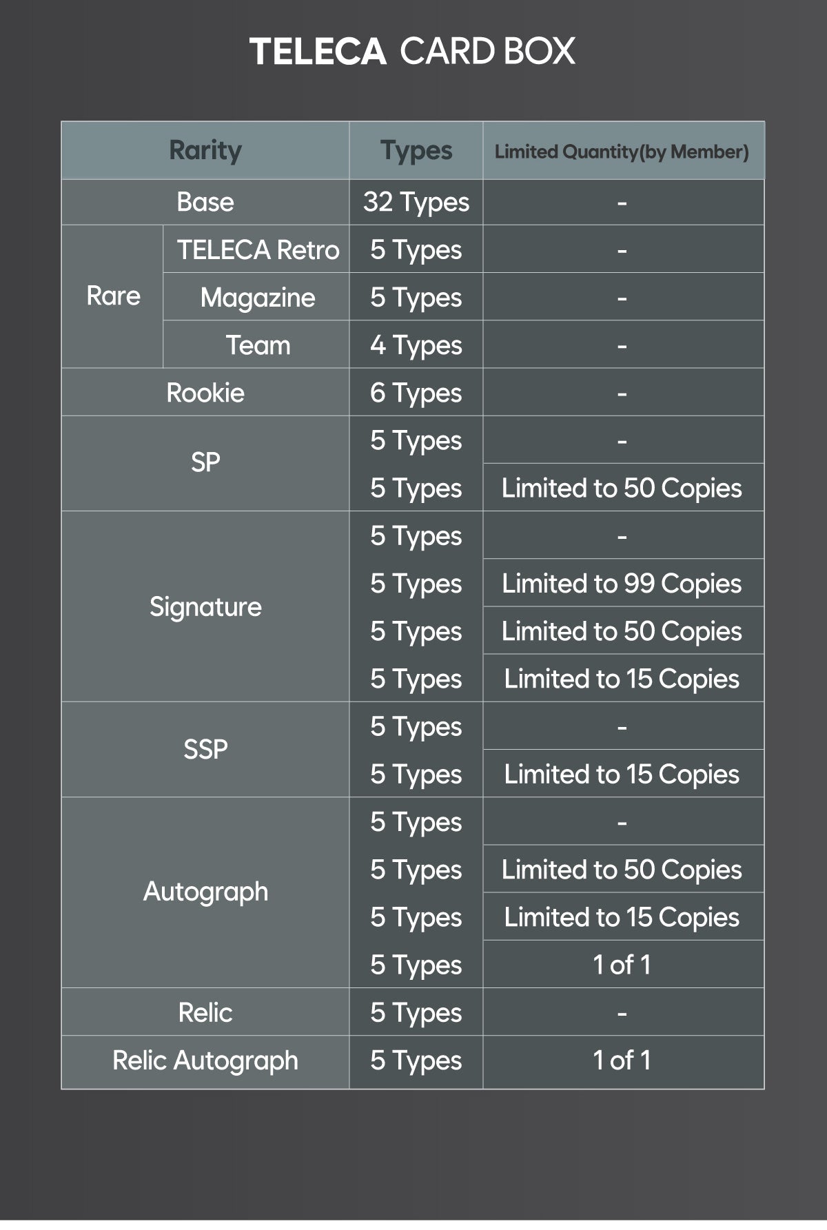Image resolution: width=827 pixels, height=1230 pixels.
Task: Click the Rare category cell
Action: [x=113, y=296]
